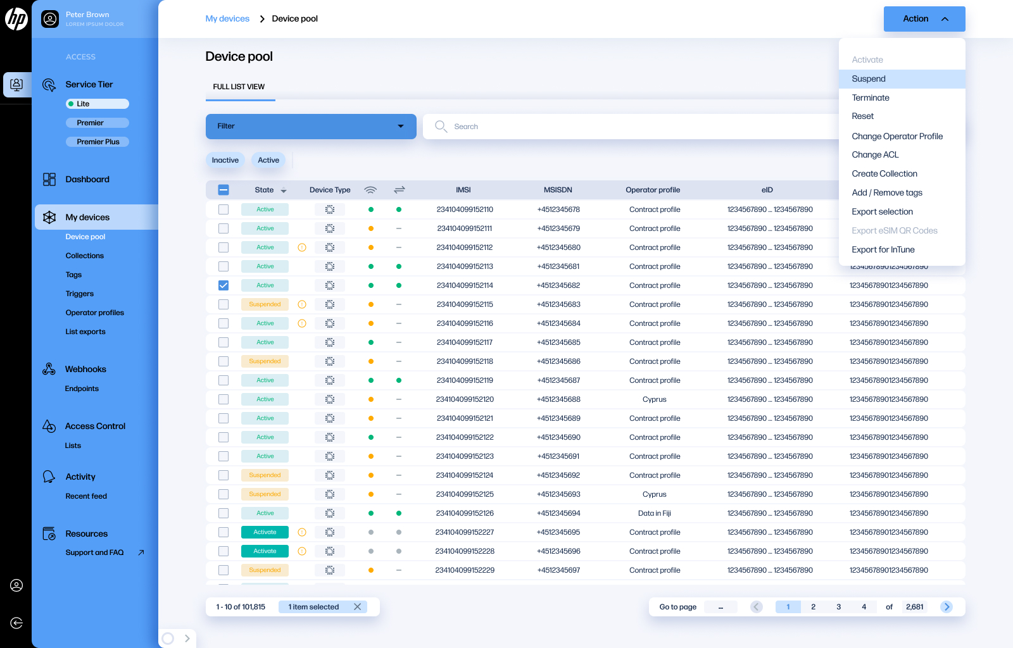Select Export for InTune menu option
Viewport: 1013px width, 648px height.
883,250
